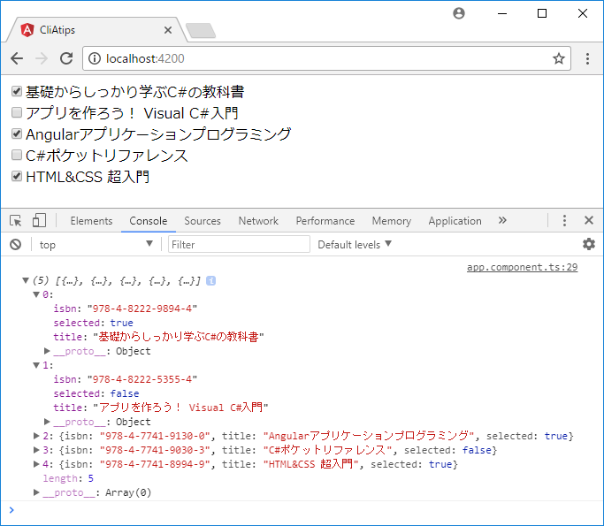
Task: Click the label 基礎からしっかり学ぶC#の教科書
Action: (134, 92)
